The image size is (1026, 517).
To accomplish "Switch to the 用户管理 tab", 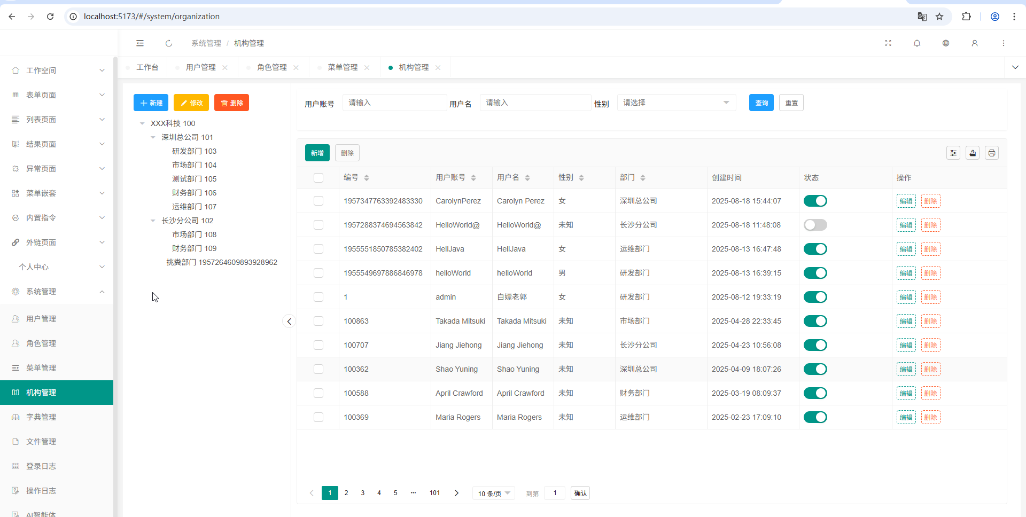I will tap(201, 67).
